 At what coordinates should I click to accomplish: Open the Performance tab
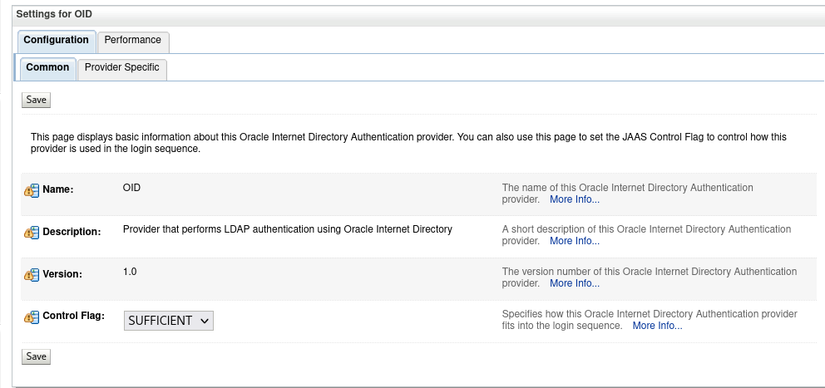[x=133, y=41]
